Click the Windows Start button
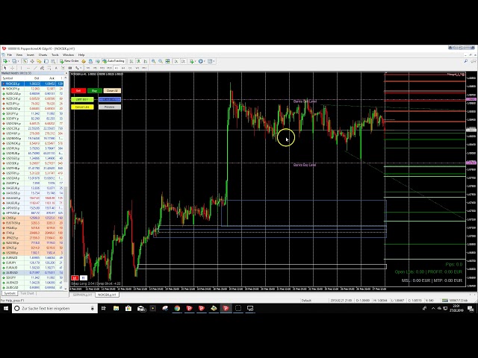The image size is (478, 358). [6, 308]
